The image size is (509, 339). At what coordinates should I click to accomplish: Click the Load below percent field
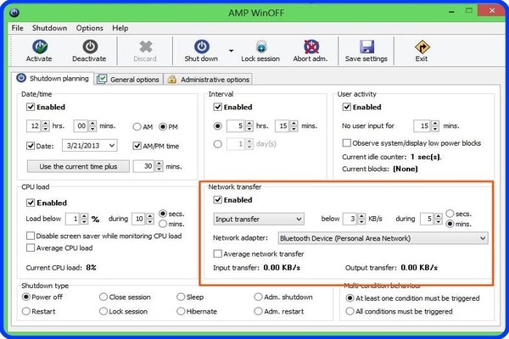point(73,219)
